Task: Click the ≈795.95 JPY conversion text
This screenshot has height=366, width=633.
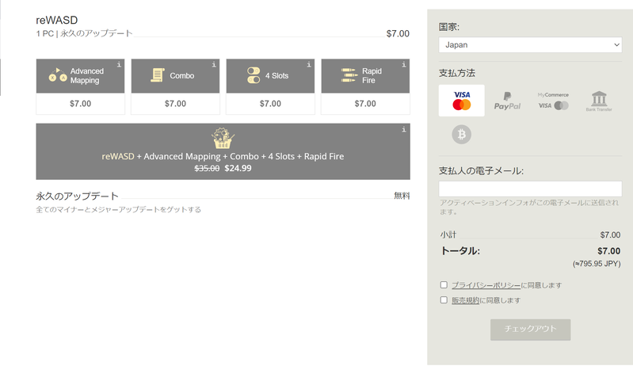Action: [x=597, y=264]
